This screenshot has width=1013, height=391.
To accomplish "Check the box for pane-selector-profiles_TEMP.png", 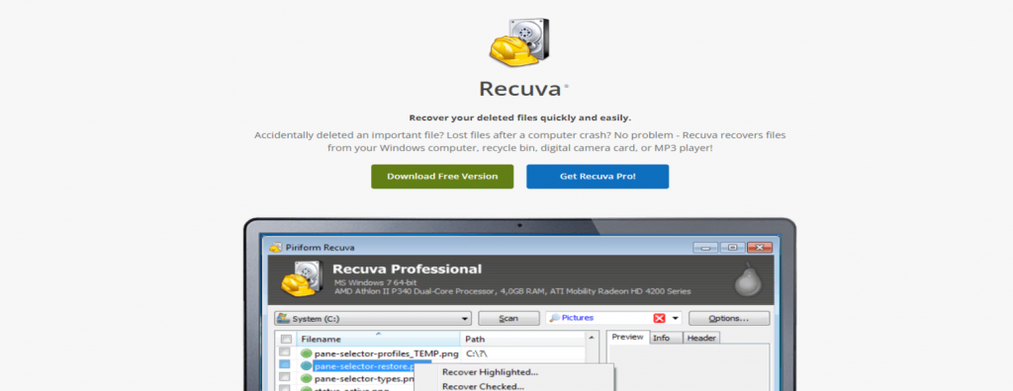I will click(284, 352).
